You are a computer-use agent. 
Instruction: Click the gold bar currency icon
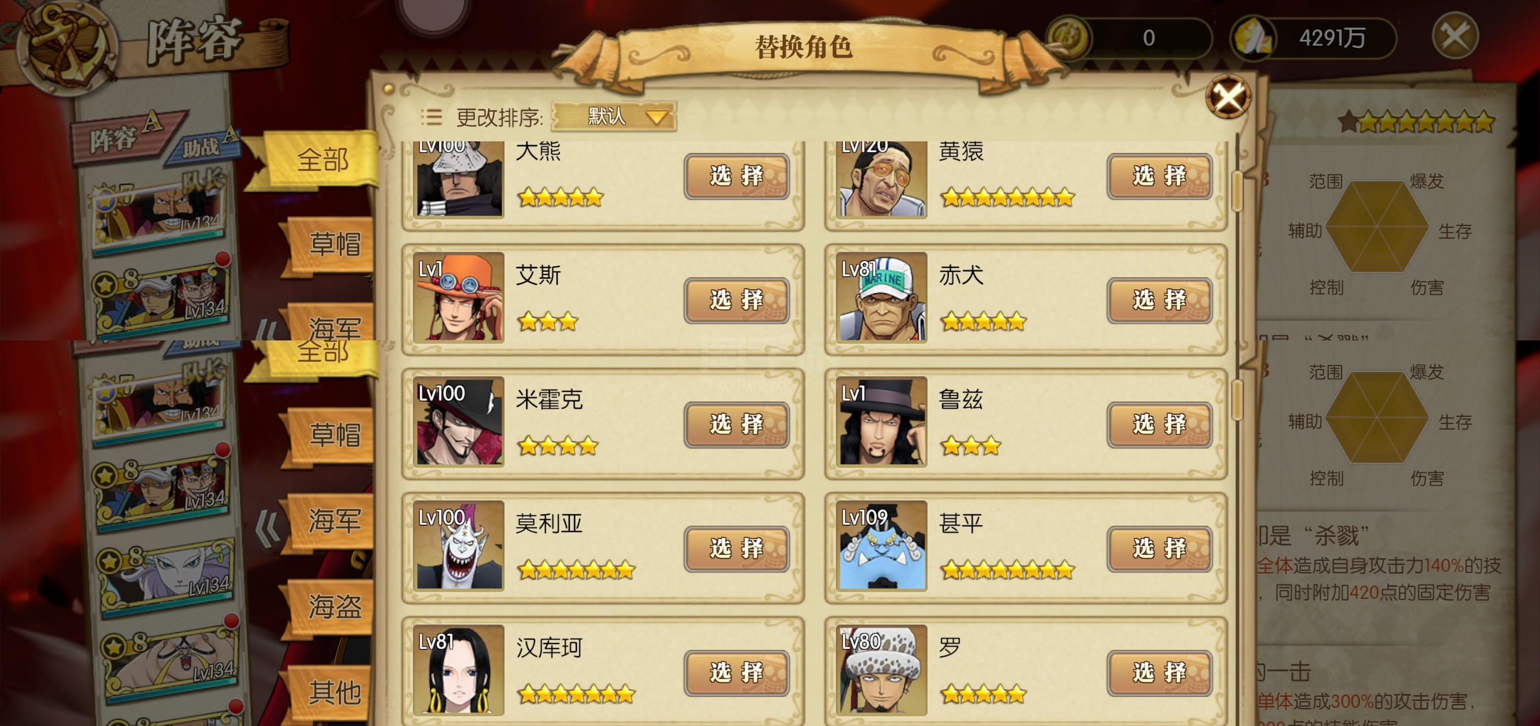[1253, 37]
